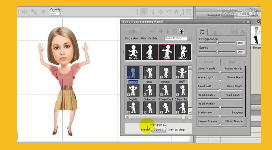The image size is (272, 150).
Task: Click the Head Lean L / R slider
Action: (x=220, y=99)
